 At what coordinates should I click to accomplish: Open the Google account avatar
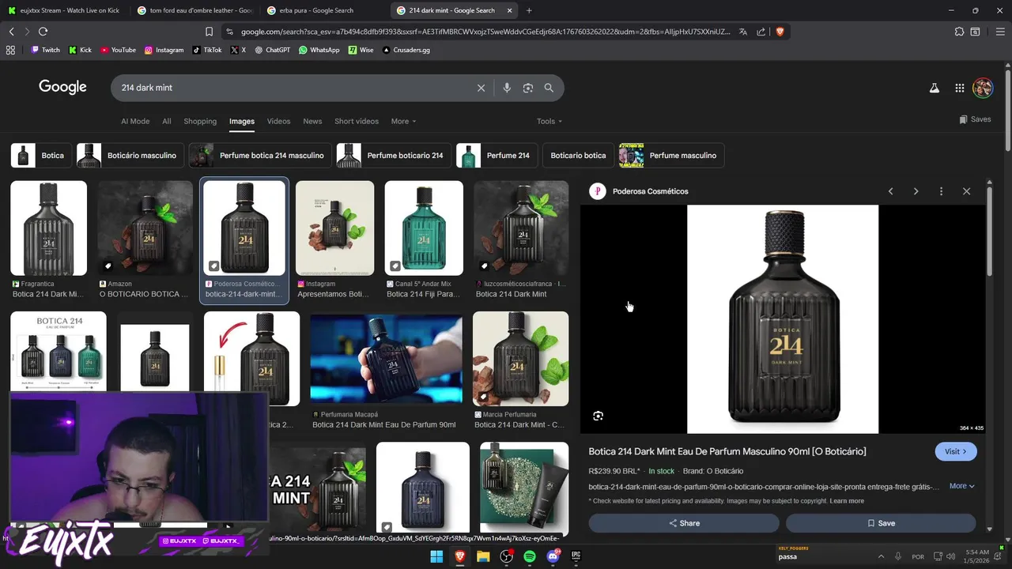(x=983, y=88)
